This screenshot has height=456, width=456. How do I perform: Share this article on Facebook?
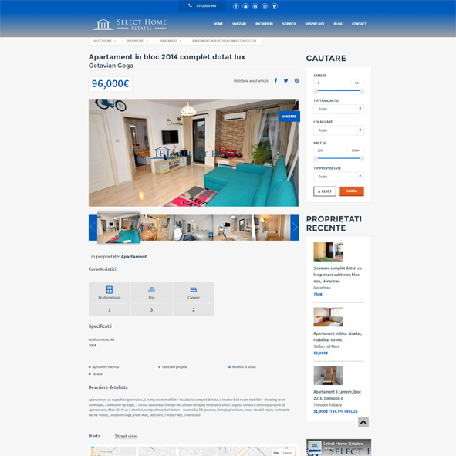(275, 80)
